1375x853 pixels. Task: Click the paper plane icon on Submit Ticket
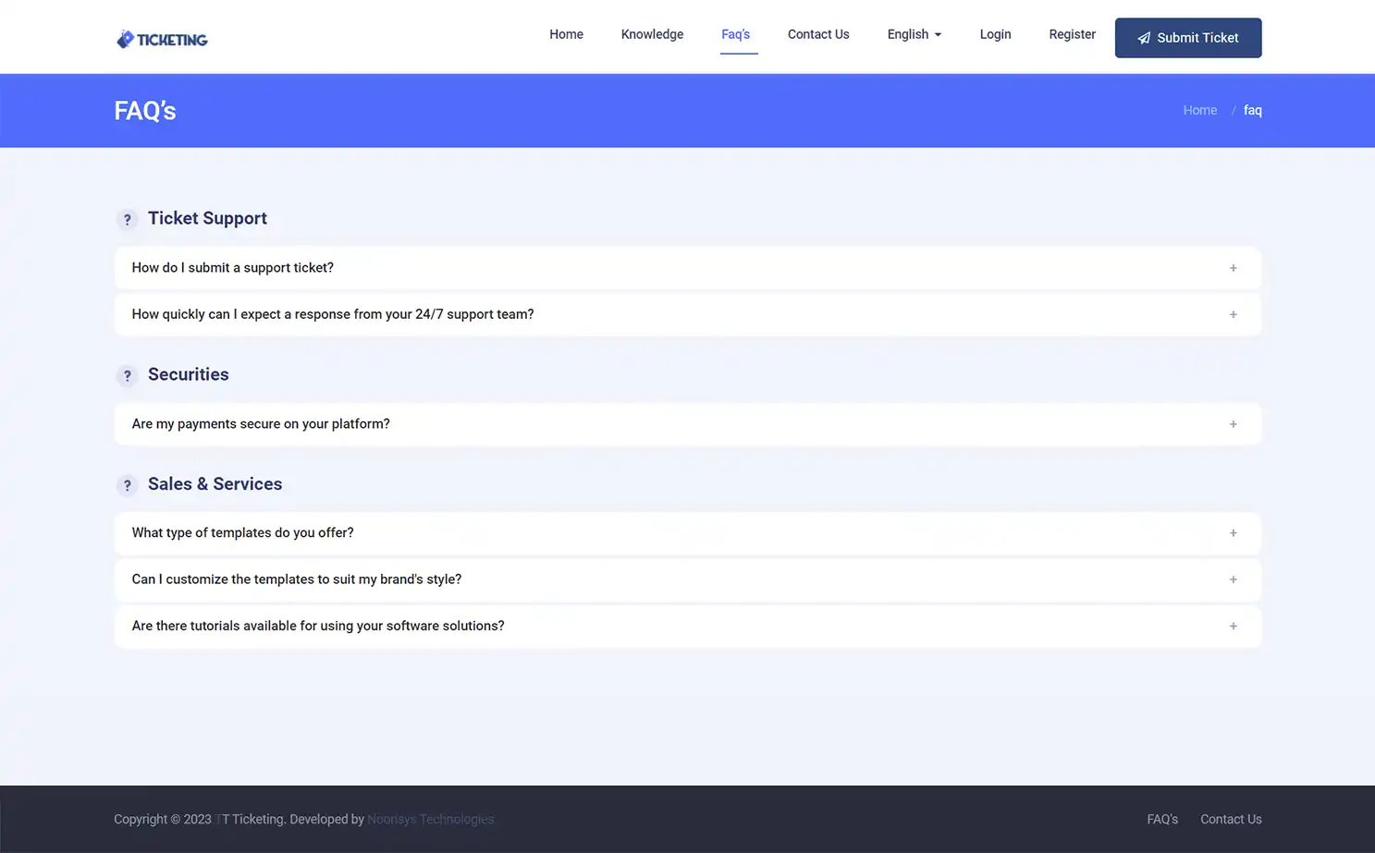coord(1143,38)
